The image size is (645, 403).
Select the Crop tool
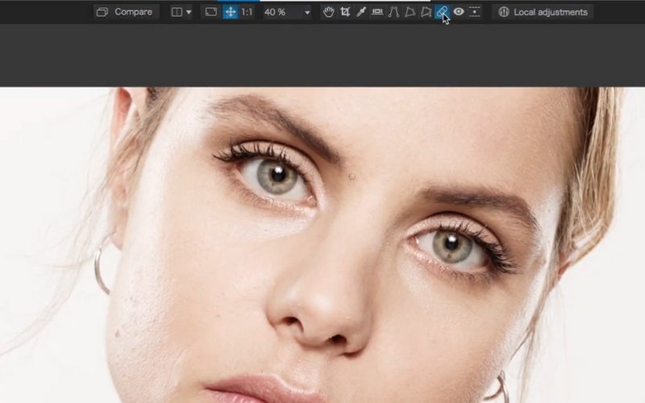[345, 12]
